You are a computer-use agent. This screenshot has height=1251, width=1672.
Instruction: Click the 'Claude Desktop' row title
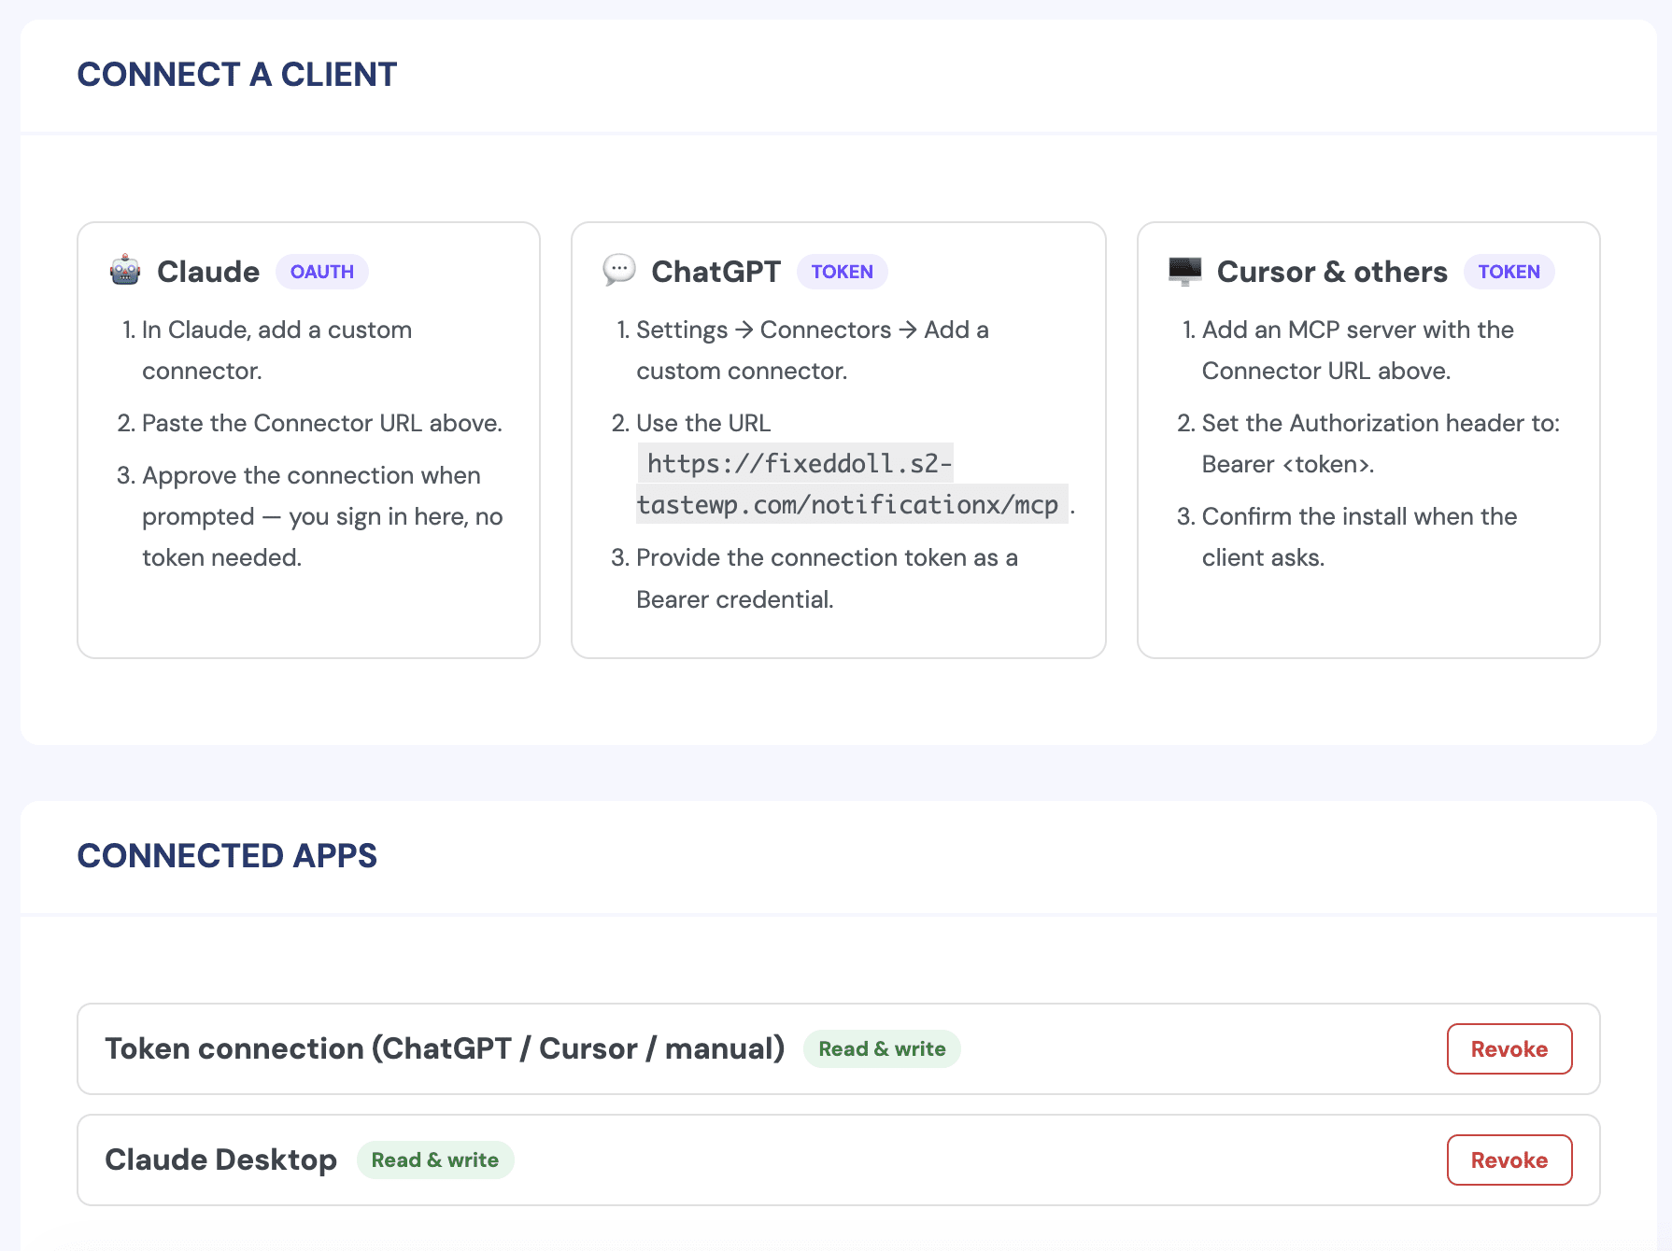(x=220, y=1160)
